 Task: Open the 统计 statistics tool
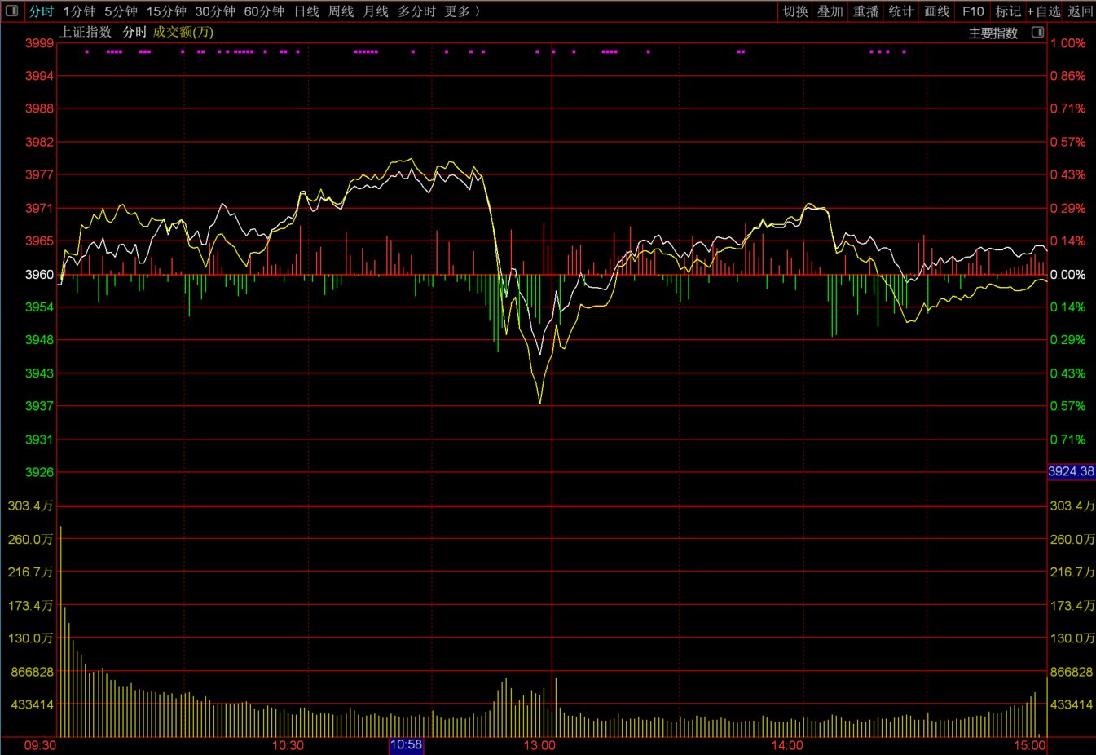pos(900,11)
